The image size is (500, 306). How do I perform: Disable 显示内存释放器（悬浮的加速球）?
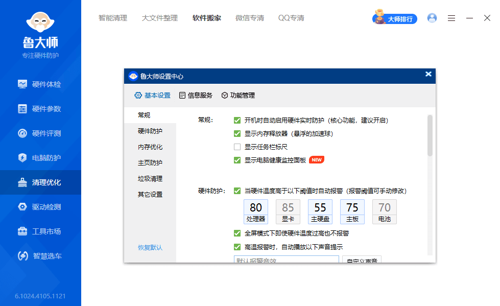pyautogui.click(x=237, y=133)
